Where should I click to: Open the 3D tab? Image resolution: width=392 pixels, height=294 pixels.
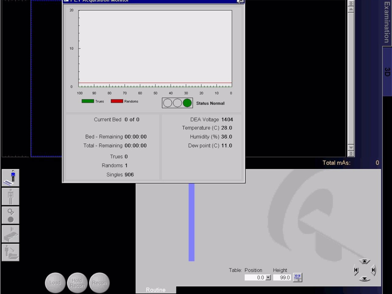(x=387, y=72)
